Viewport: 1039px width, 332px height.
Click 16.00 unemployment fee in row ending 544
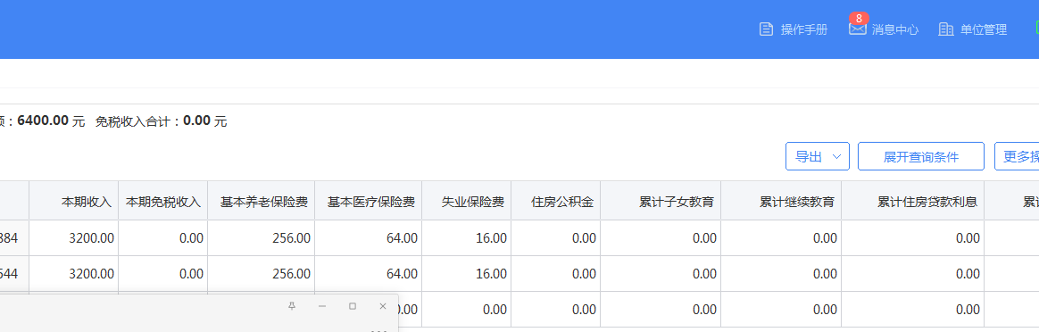pyautogui.click(x=491, y=274)
